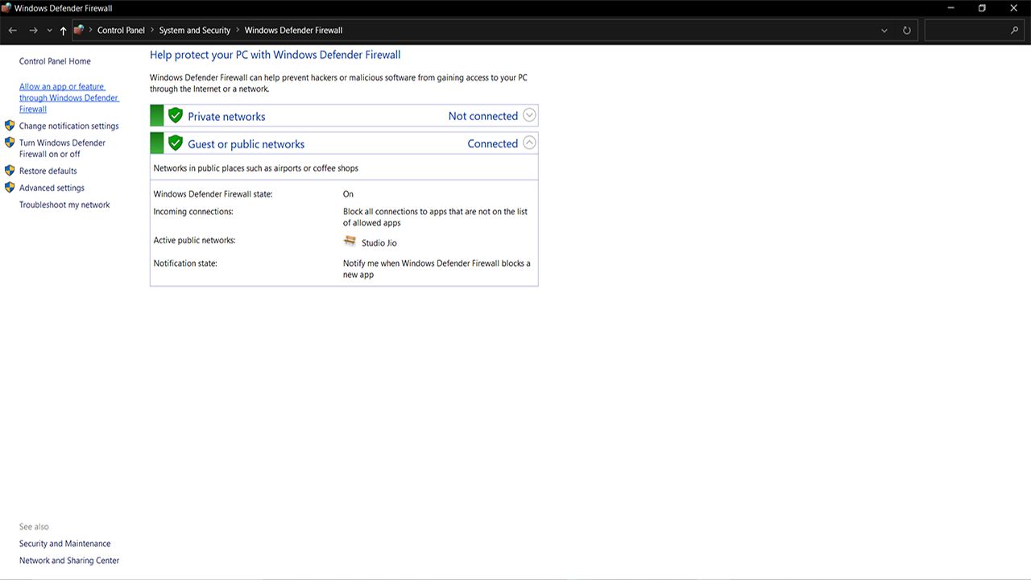Navigate to Control Panel breadcrumb
1031x580 pixels.
[x=121, y=31]
